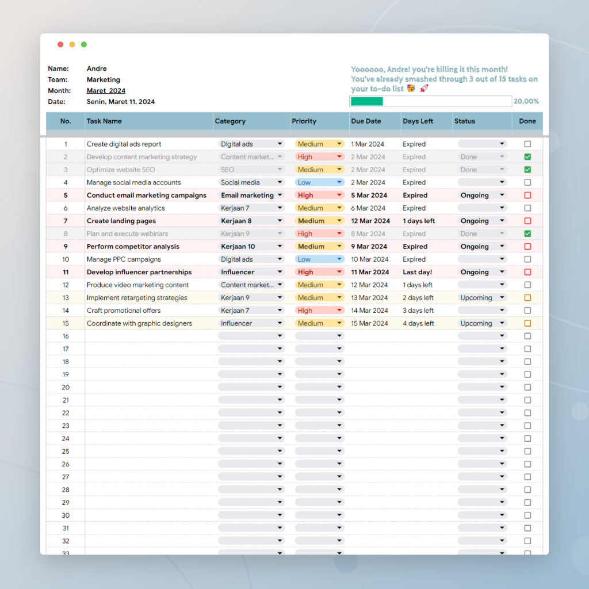Uncheck Done for Plan and execute webinars
Screen dimensions: 589x589
(x=527, y=234)
